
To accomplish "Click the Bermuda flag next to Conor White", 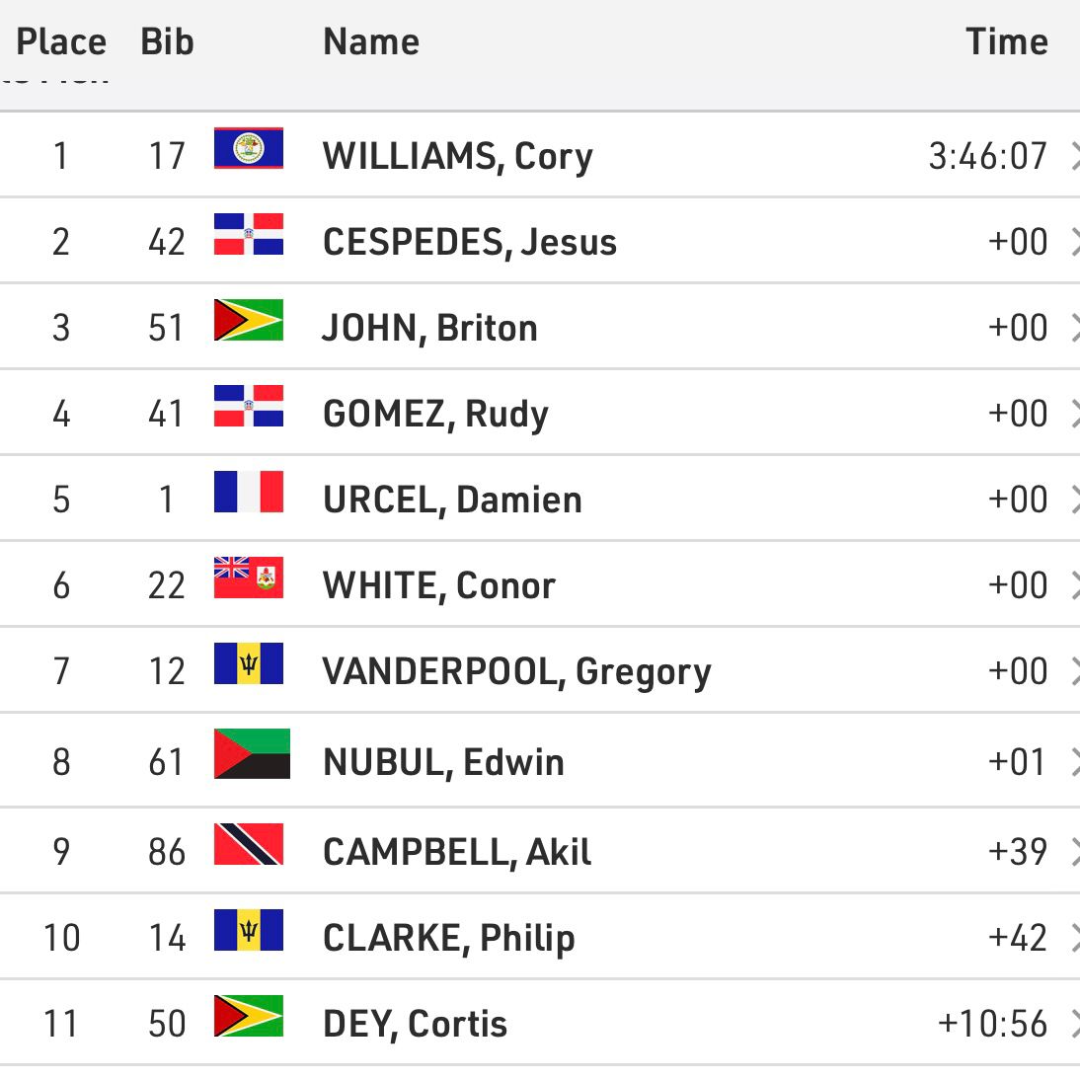I will click(249, 578).
